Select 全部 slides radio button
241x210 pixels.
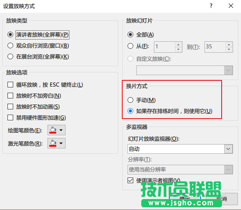[x=130, y=35]
